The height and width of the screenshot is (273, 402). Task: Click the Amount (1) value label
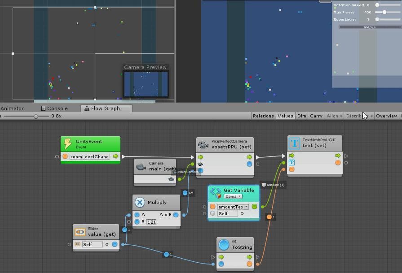click(x=273, y=185)
